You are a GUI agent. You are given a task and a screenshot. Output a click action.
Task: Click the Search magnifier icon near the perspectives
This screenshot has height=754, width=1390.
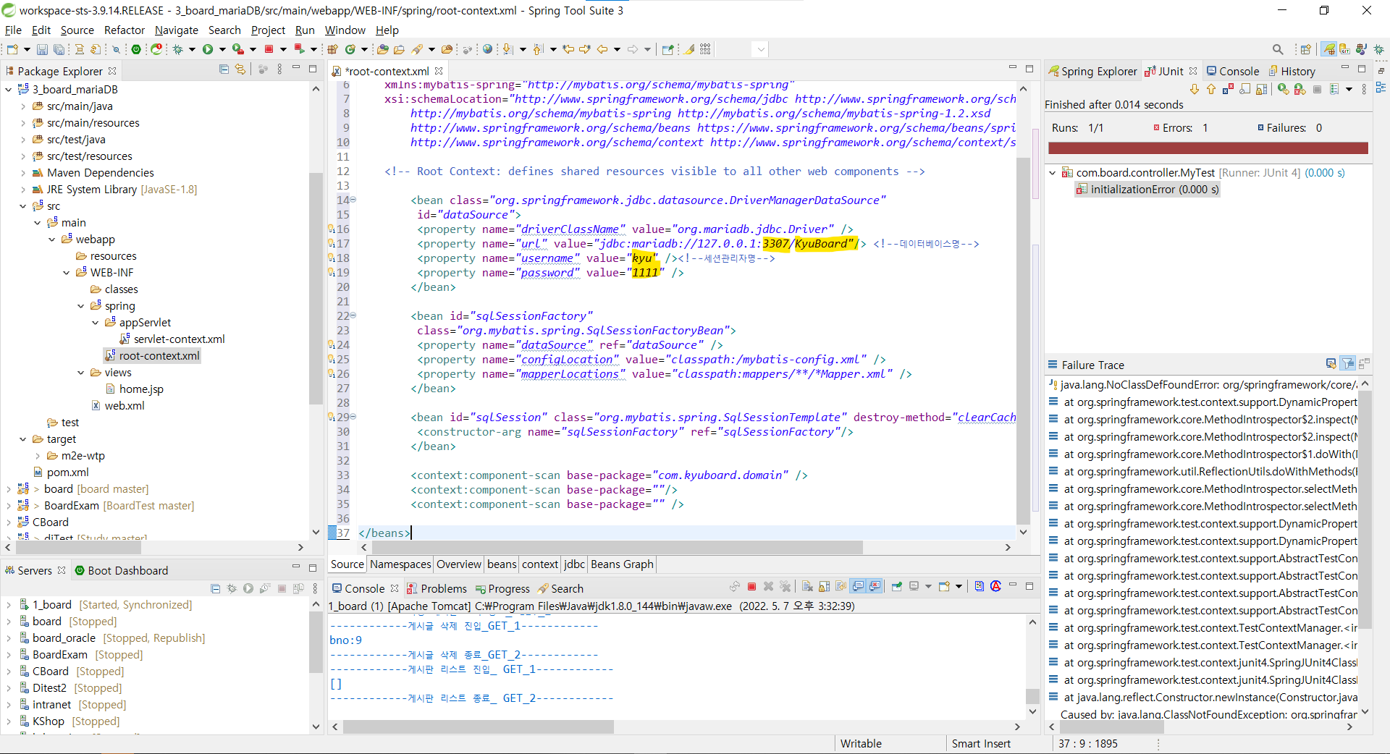pyautogui.click(x=1278, y=49)
